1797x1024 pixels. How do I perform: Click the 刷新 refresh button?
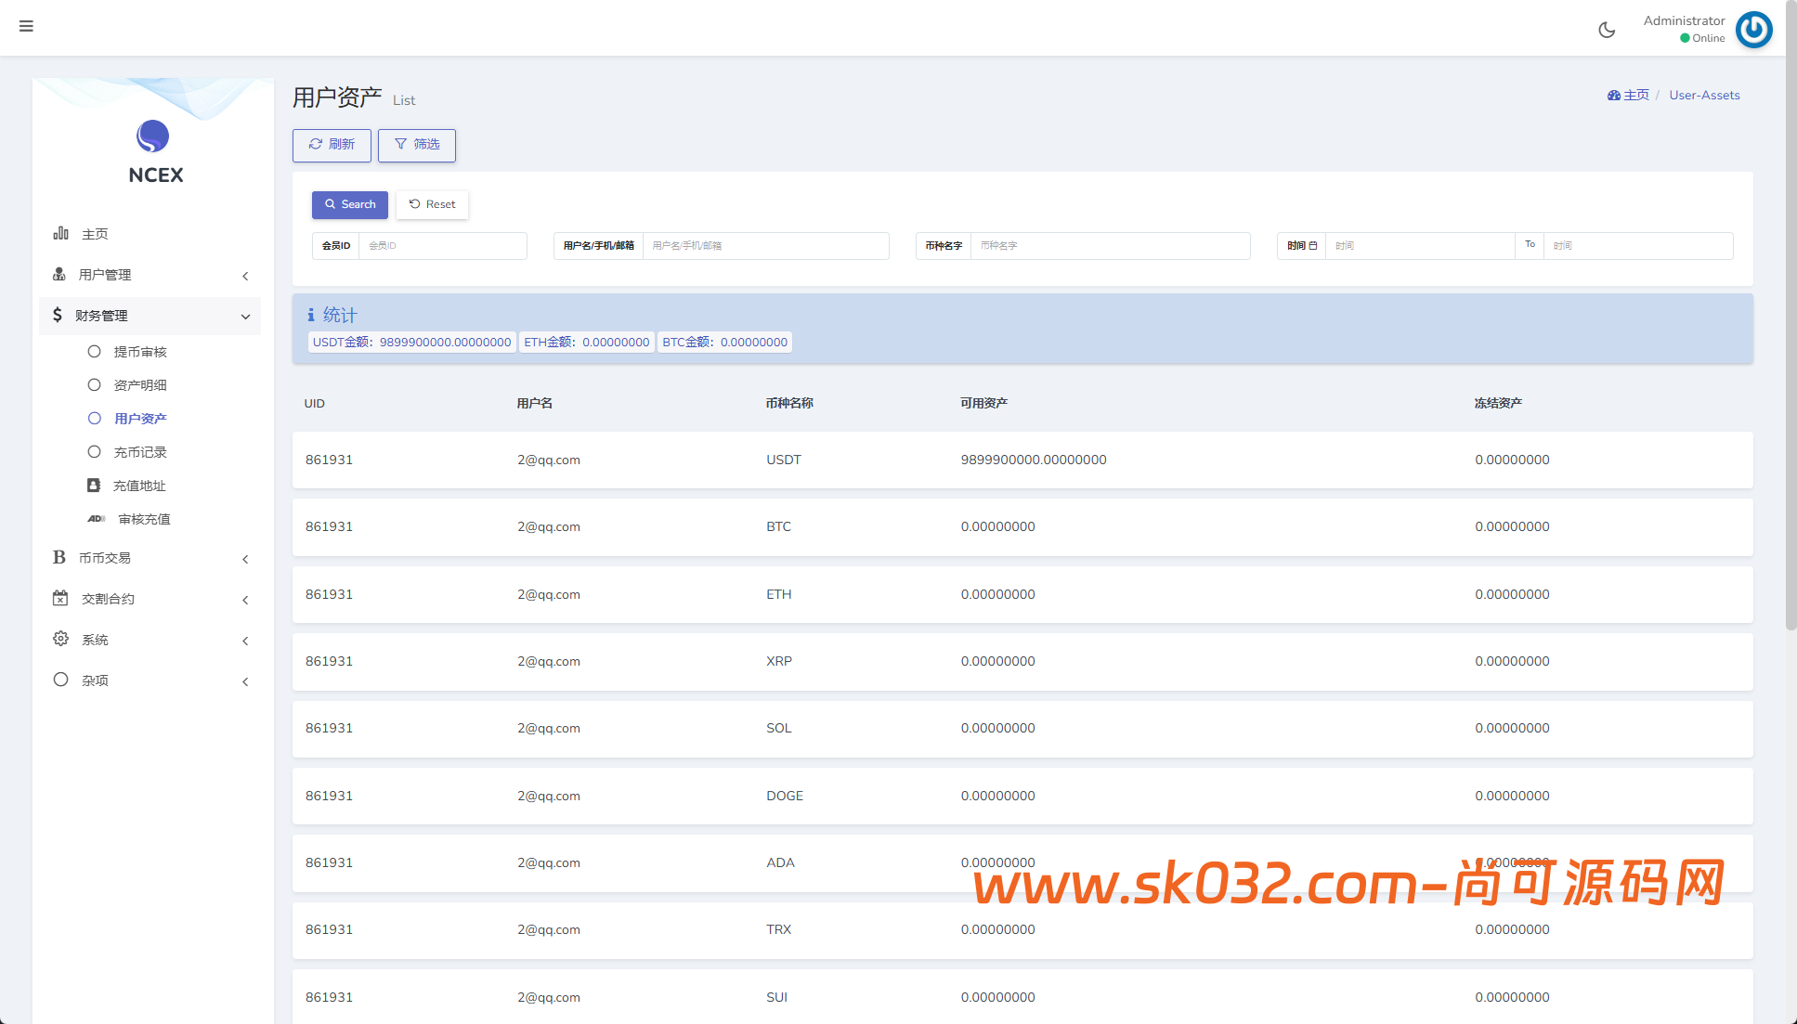332,145
